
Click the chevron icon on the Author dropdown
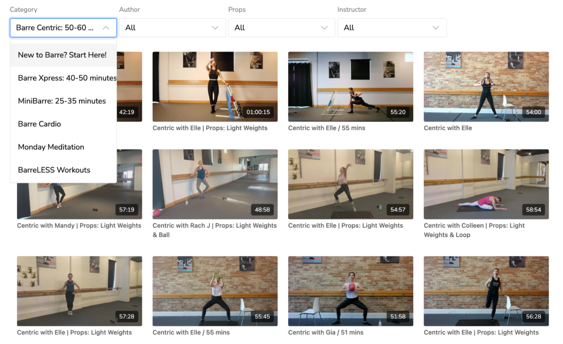[x=215, y=28]
